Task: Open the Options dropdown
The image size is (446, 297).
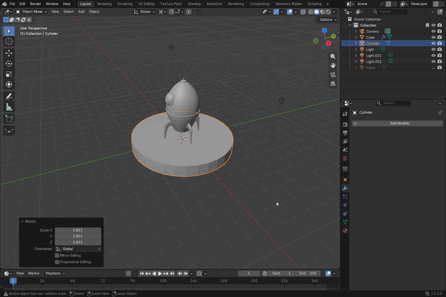Action: click(328, 20)
